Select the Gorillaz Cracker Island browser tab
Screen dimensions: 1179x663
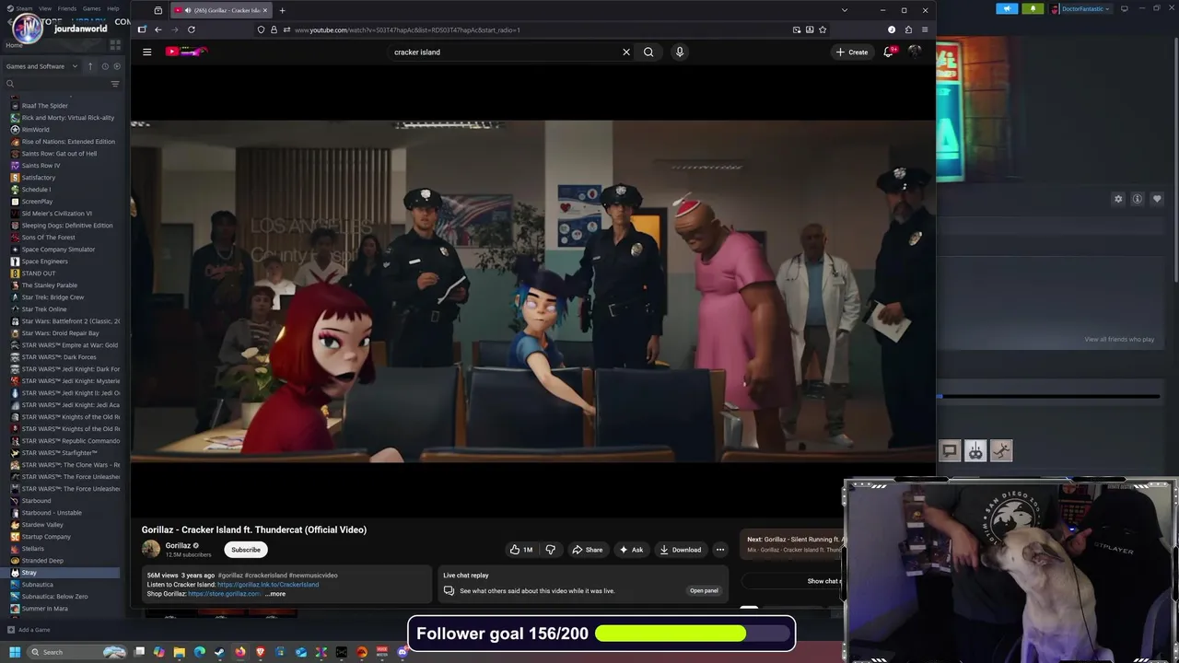219,10
